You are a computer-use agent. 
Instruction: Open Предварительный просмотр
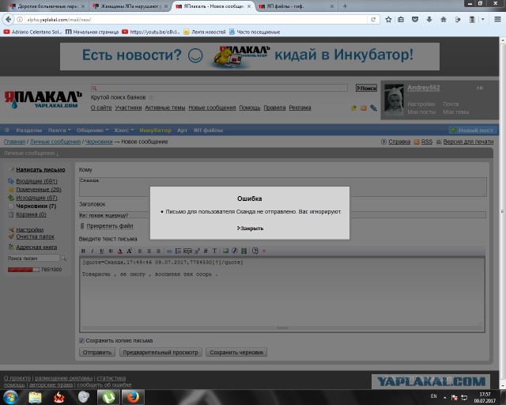pos(160,352)
